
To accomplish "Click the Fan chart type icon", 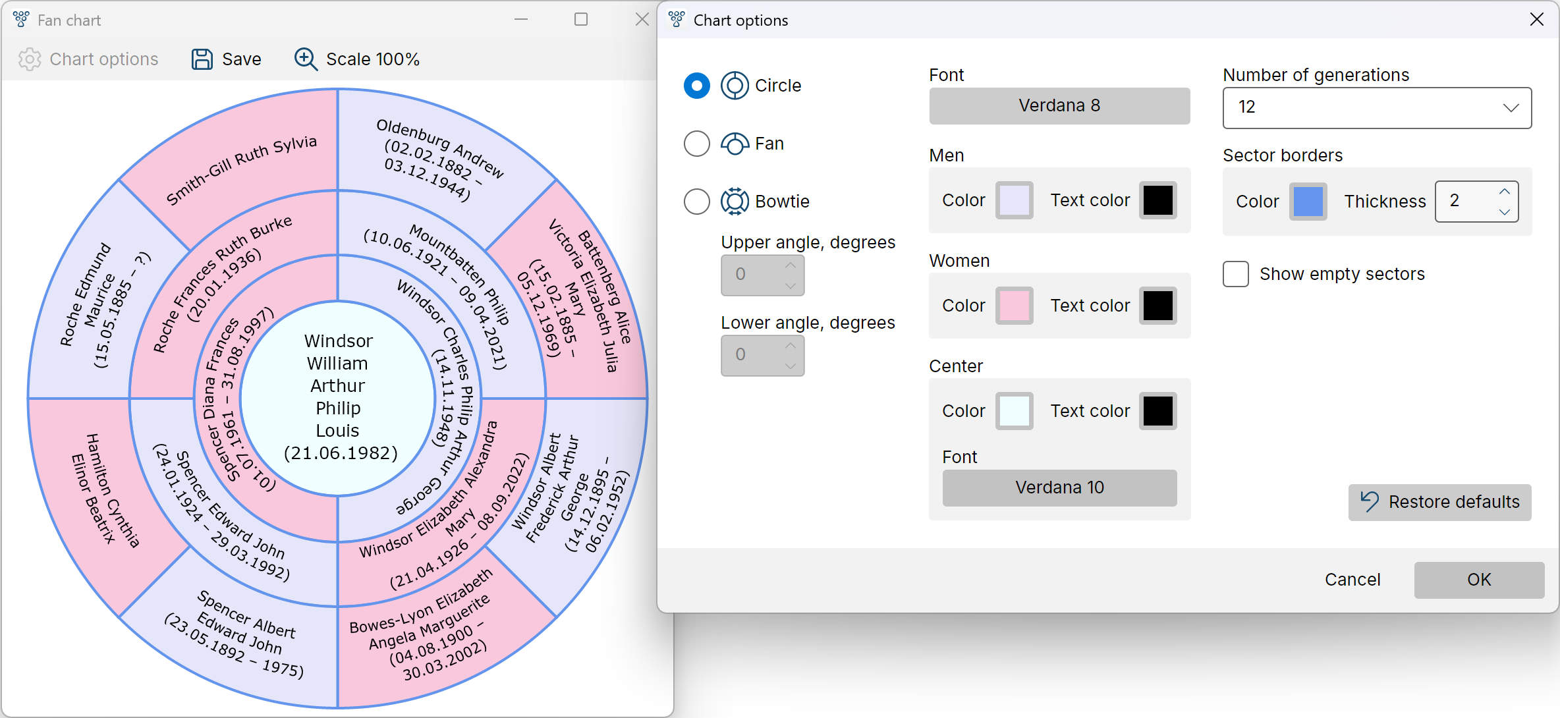I will pos(735,144).
